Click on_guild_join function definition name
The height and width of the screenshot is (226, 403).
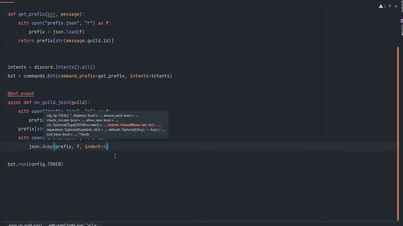click(52, 102)
